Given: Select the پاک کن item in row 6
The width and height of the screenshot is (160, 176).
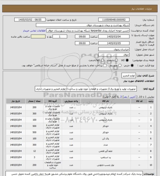Looking at the screenshot, I should coord(106,139).
